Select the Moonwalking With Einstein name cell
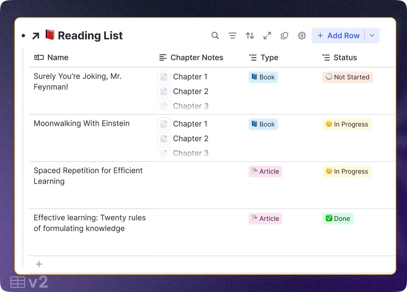The width and height of the screenshot is (407, 292). pyautogui.click(x=92, y=138)
